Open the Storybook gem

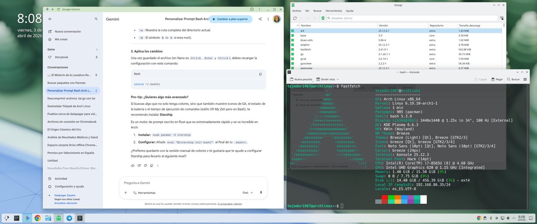pos(62,57)
